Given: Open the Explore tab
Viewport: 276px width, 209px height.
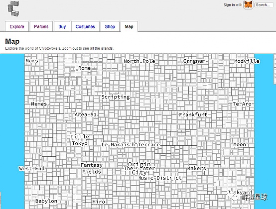Looking at the screenshot, I should click(x=17, y=26).
